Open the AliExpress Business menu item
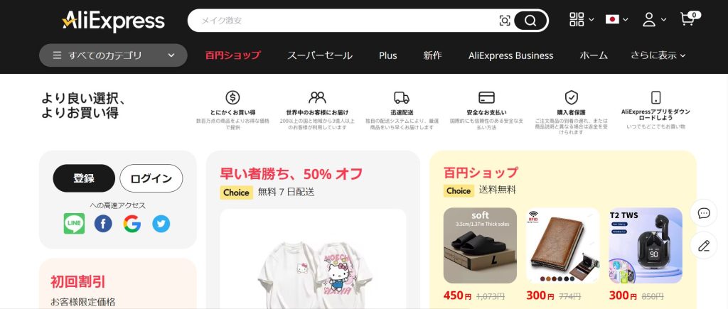Viewport: 728px width, 309px height. (x=510, y=55)
